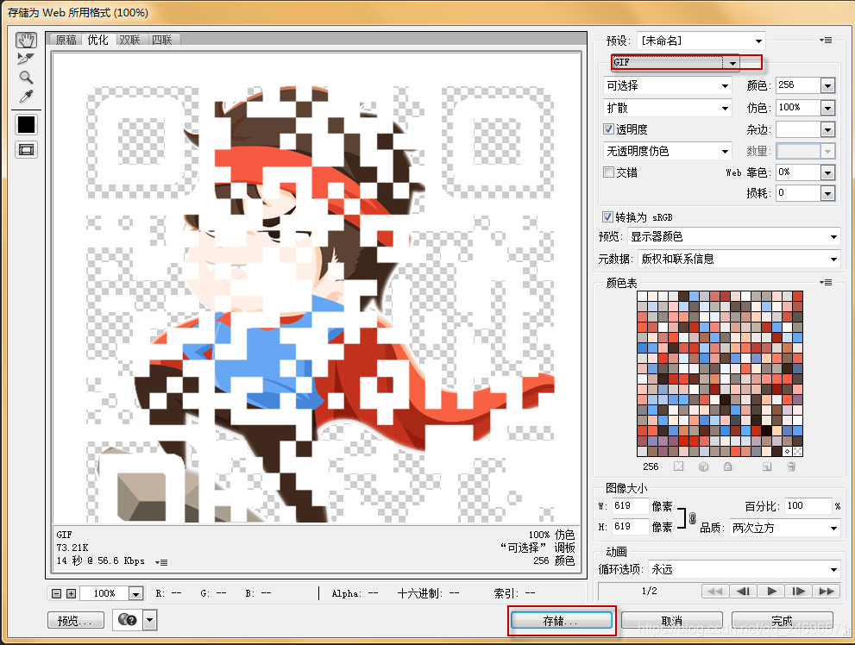Enable the 交错 interlaced checkbox

tap(609, 172)
